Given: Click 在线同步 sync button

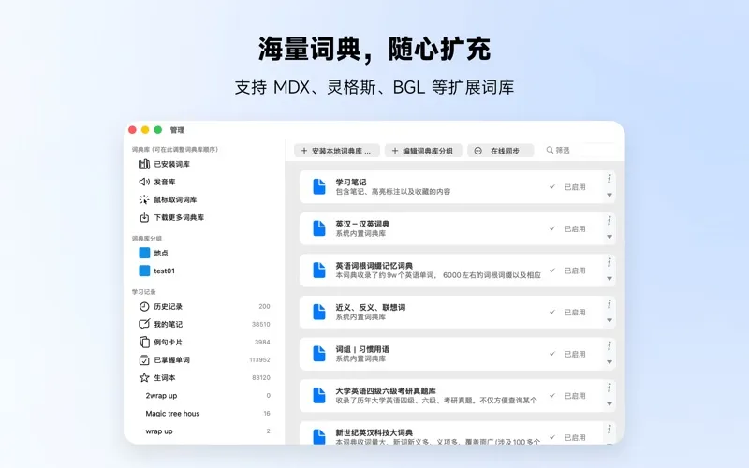Looking at the screenshot, I should (x=500, y=151).
